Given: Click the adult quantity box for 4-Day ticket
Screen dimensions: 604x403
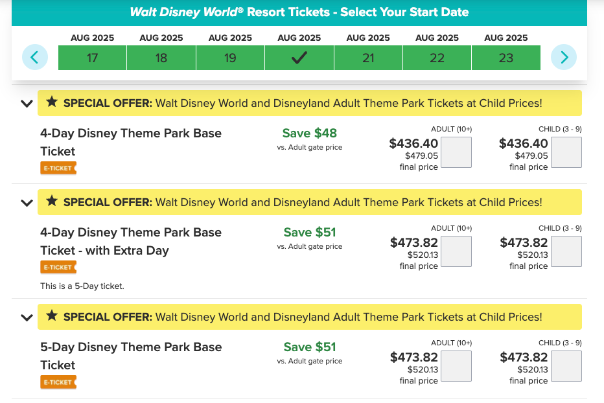Looking at the screenshot, I should 456,152.
